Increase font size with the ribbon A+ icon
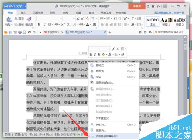Screen dimensions: 192x140 click(78, 19)
